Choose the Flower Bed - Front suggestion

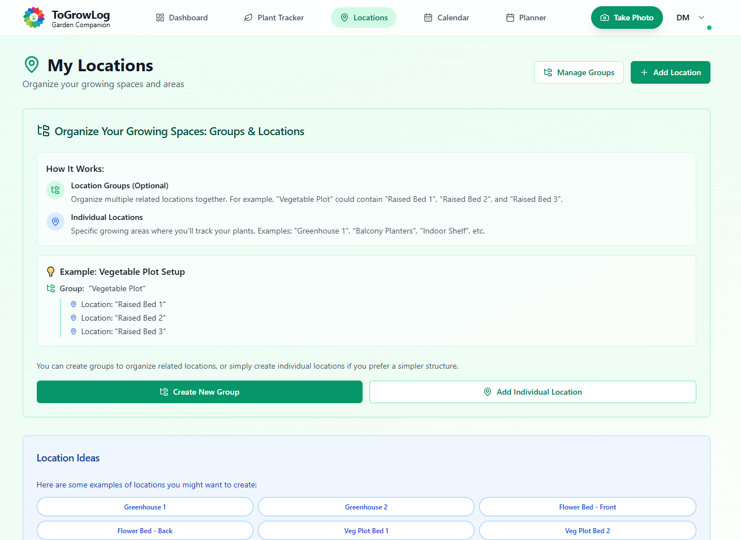(587, 507)
